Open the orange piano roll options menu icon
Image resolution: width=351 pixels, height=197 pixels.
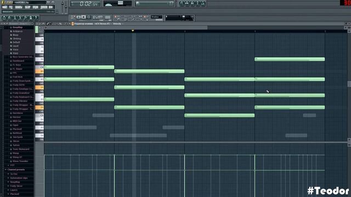click(x=72, y=24)
